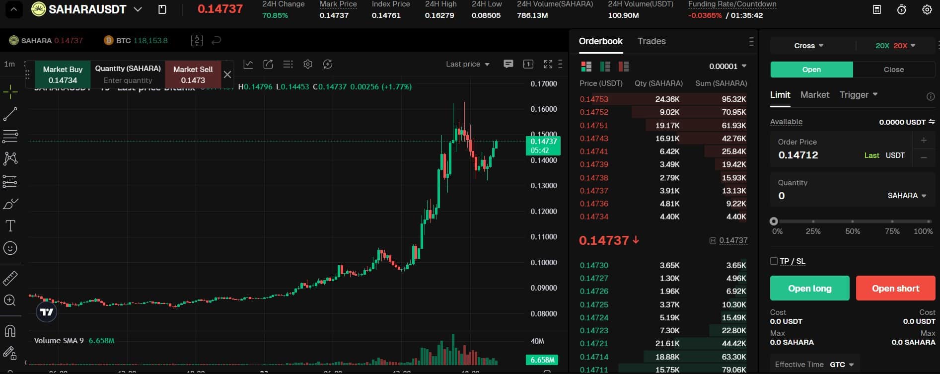Show both bids and asks orderbook view
Screen dimensions: 940x374
point(586,66)
